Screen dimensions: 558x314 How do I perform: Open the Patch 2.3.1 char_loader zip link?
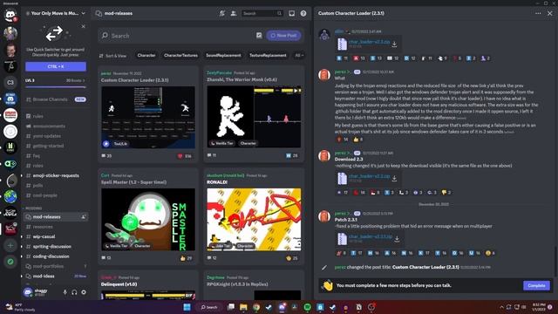pos(371,236)
